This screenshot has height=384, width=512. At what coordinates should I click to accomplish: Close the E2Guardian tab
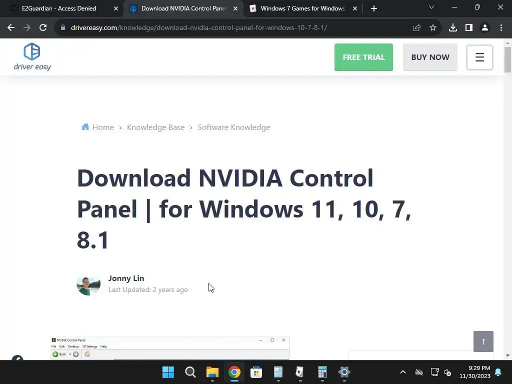[x=116, y=8]
